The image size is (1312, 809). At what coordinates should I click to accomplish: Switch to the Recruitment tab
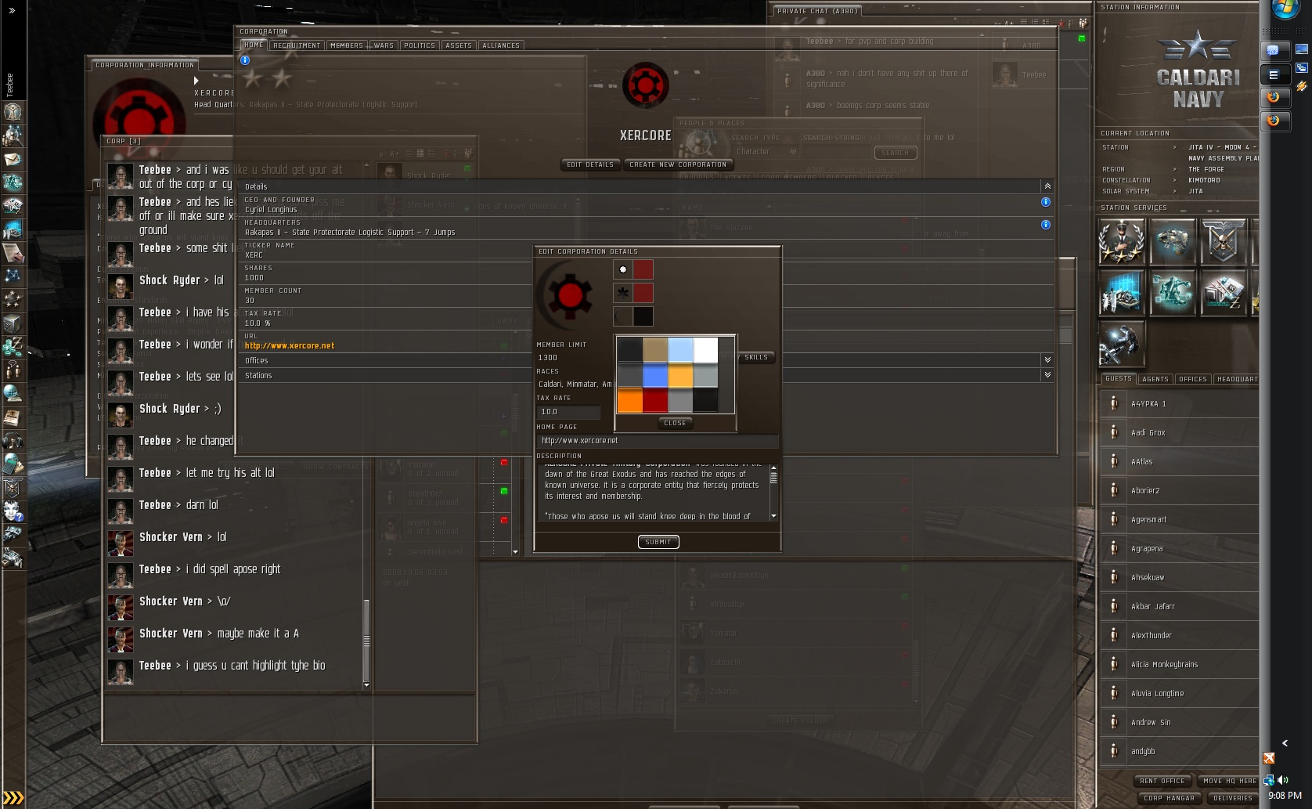point(297,45)
